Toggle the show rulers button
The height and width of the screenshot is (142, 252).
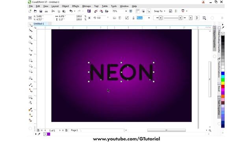point(138,11)
